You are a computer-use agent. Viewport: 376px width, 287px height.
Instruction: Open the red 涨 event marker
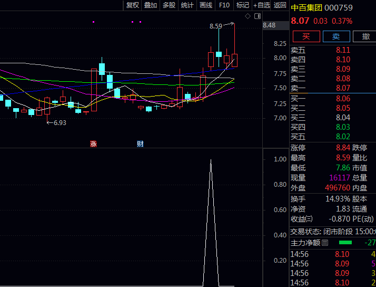93,144
